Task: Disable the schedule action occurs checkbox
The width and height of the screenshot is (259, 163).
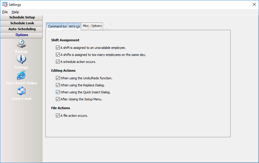Action: pyautogui.click(x=58, y=62)
